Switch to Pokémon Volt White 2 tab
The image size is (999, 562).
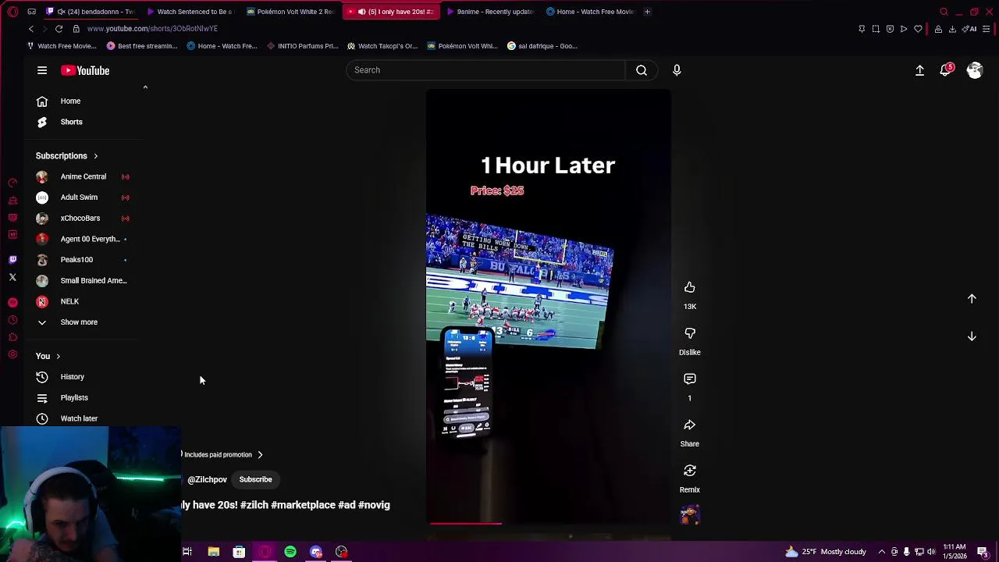(x=290, y=12)
